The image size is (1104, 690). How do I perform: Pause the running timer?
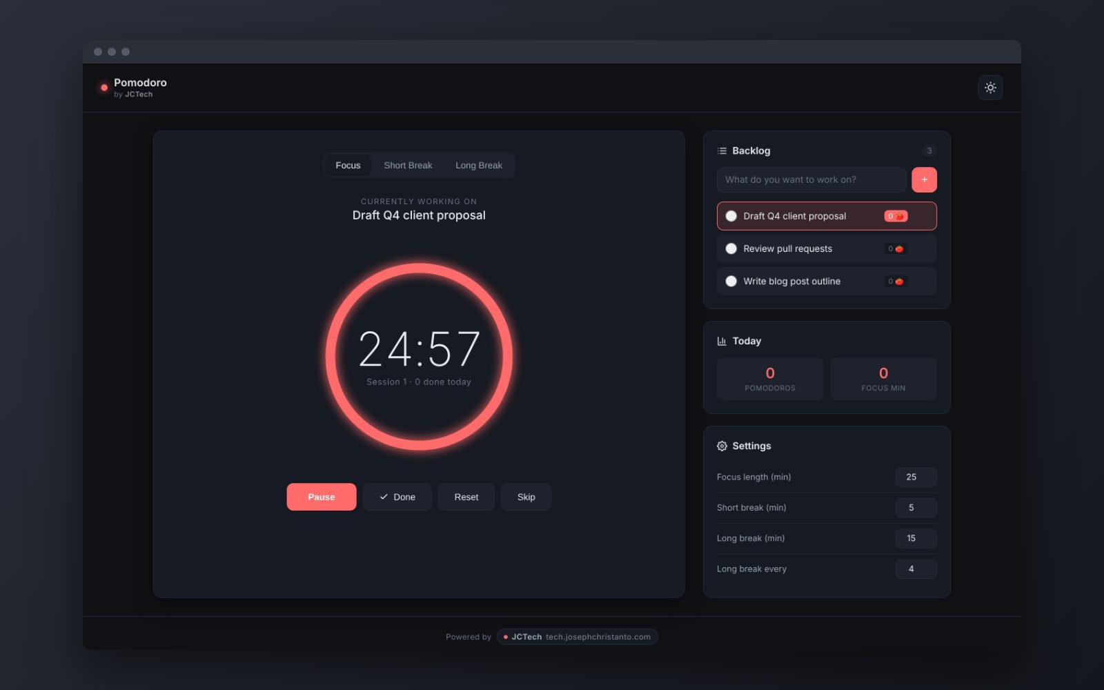322,497
